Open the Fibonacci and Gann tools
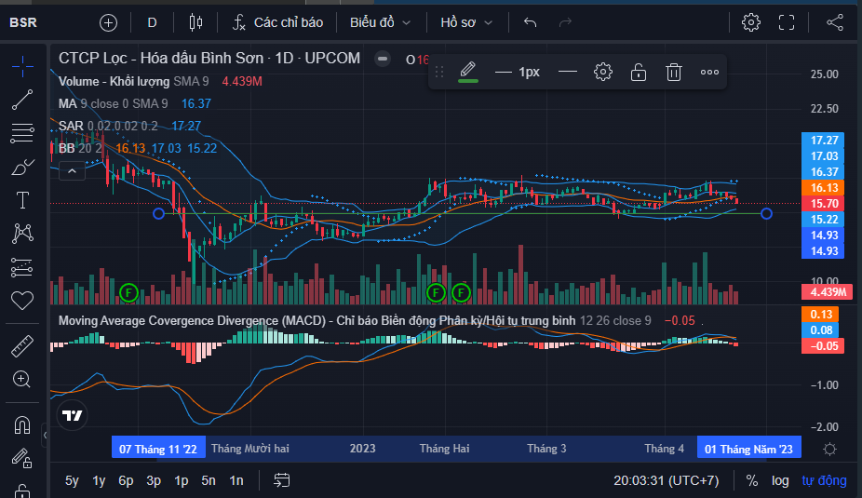This screenshot has height=498, width=862. click(22, 133)
